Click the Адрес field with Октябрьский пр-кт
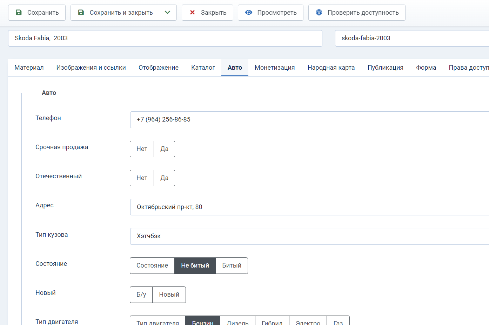 [x=309, y=207]
